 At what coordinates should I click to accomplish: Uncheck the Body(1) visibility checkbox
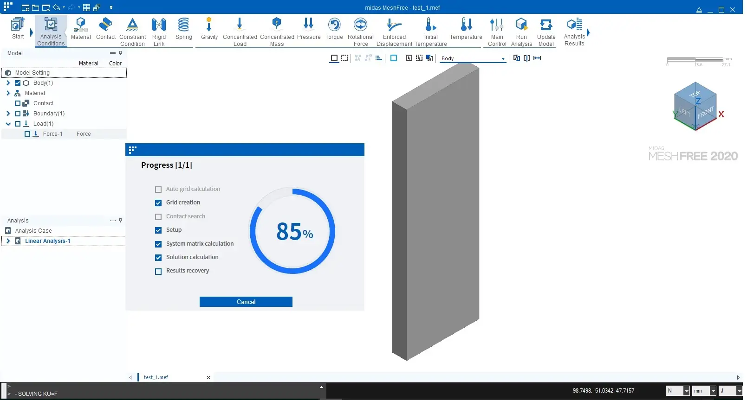pyautogui.click(x=18, y=83)
